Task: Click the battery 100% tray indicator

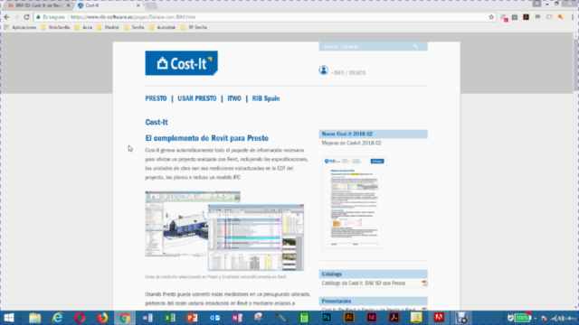Action: point(522,318)
